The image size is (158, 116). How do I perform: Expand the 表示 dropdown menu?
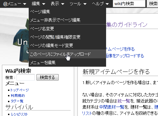pos(57,4)
